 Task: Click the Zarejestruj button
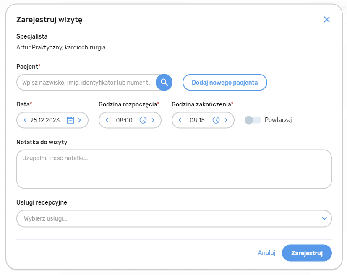[x=307, y=253]
